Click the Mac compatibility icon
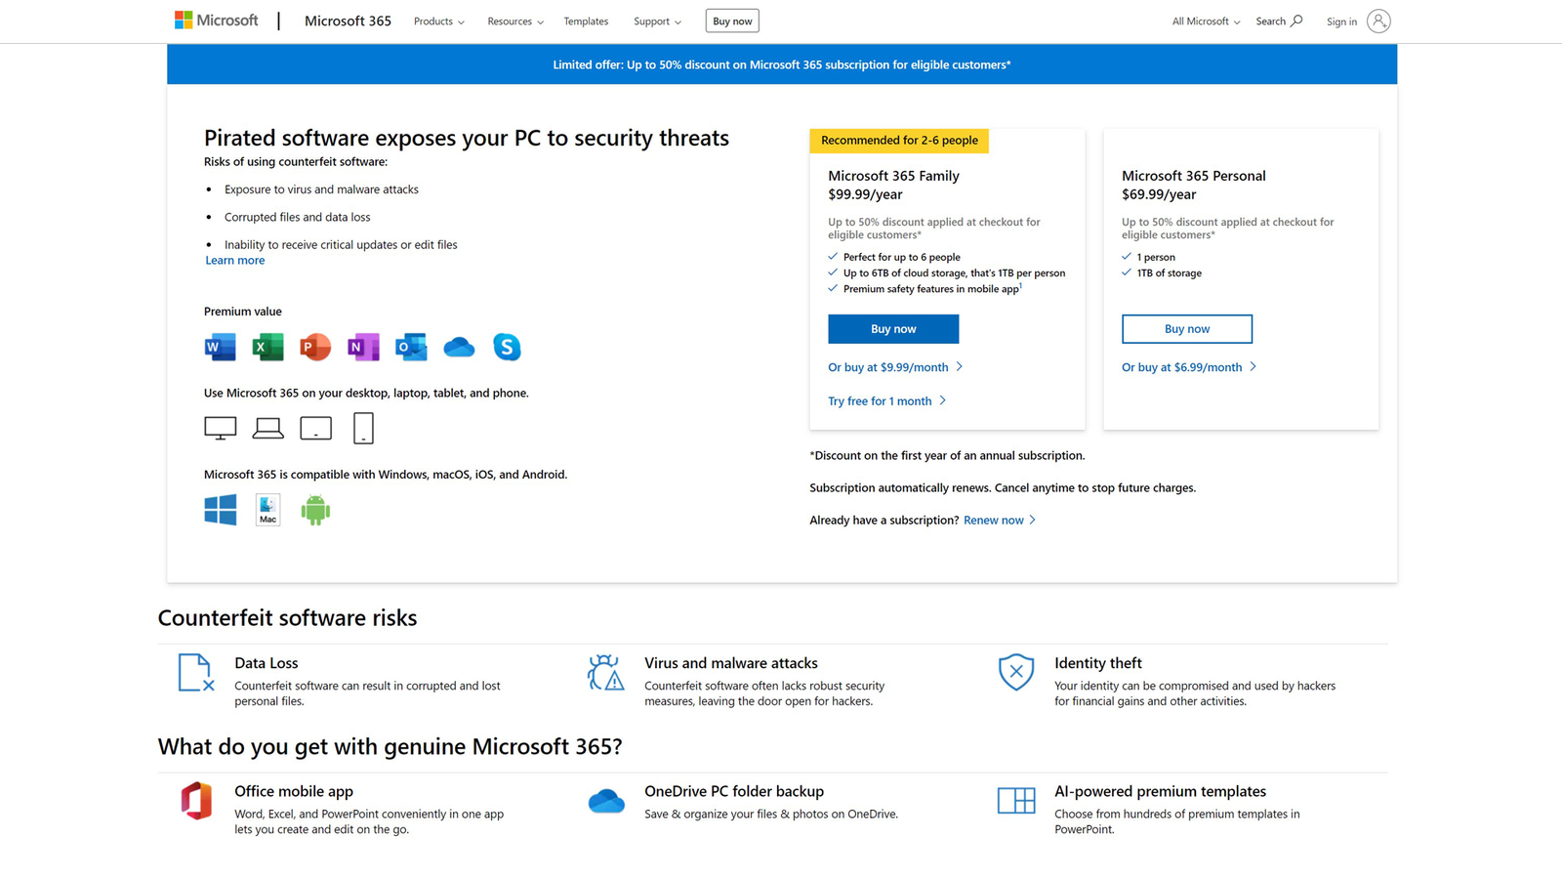Image resolution: width=1562 pixels, height=879 pixels. 267,510
